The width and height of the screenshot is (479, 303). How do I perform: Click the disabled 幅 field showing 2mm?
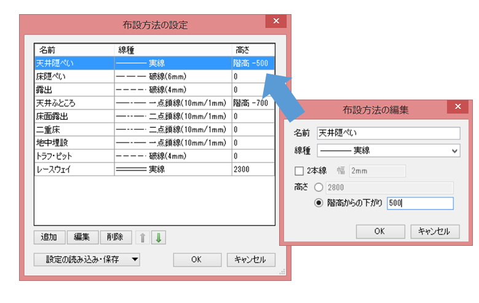click(378, 171)
